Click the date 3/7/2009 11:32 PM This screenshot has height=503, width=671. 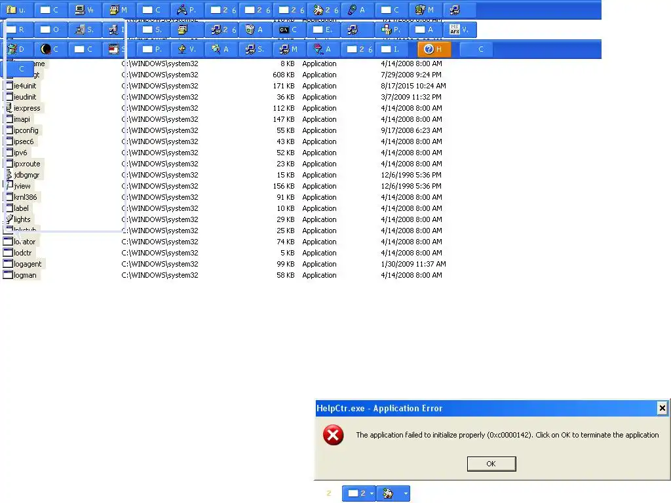pos(412,97)
